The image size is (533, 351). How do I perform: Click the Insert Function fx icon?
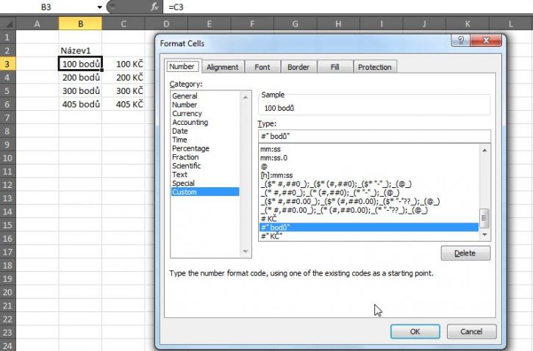pos(154,7)
